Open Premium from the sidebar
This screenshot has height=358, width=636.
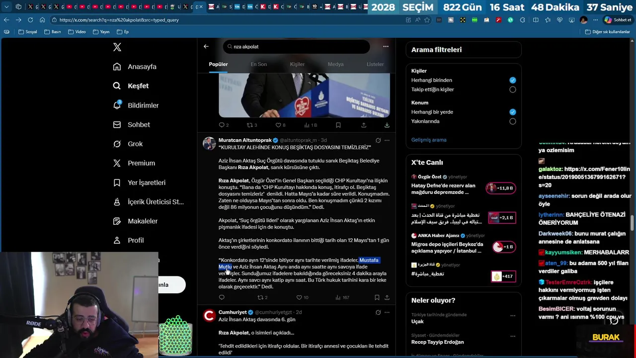[x=134, y=163]
